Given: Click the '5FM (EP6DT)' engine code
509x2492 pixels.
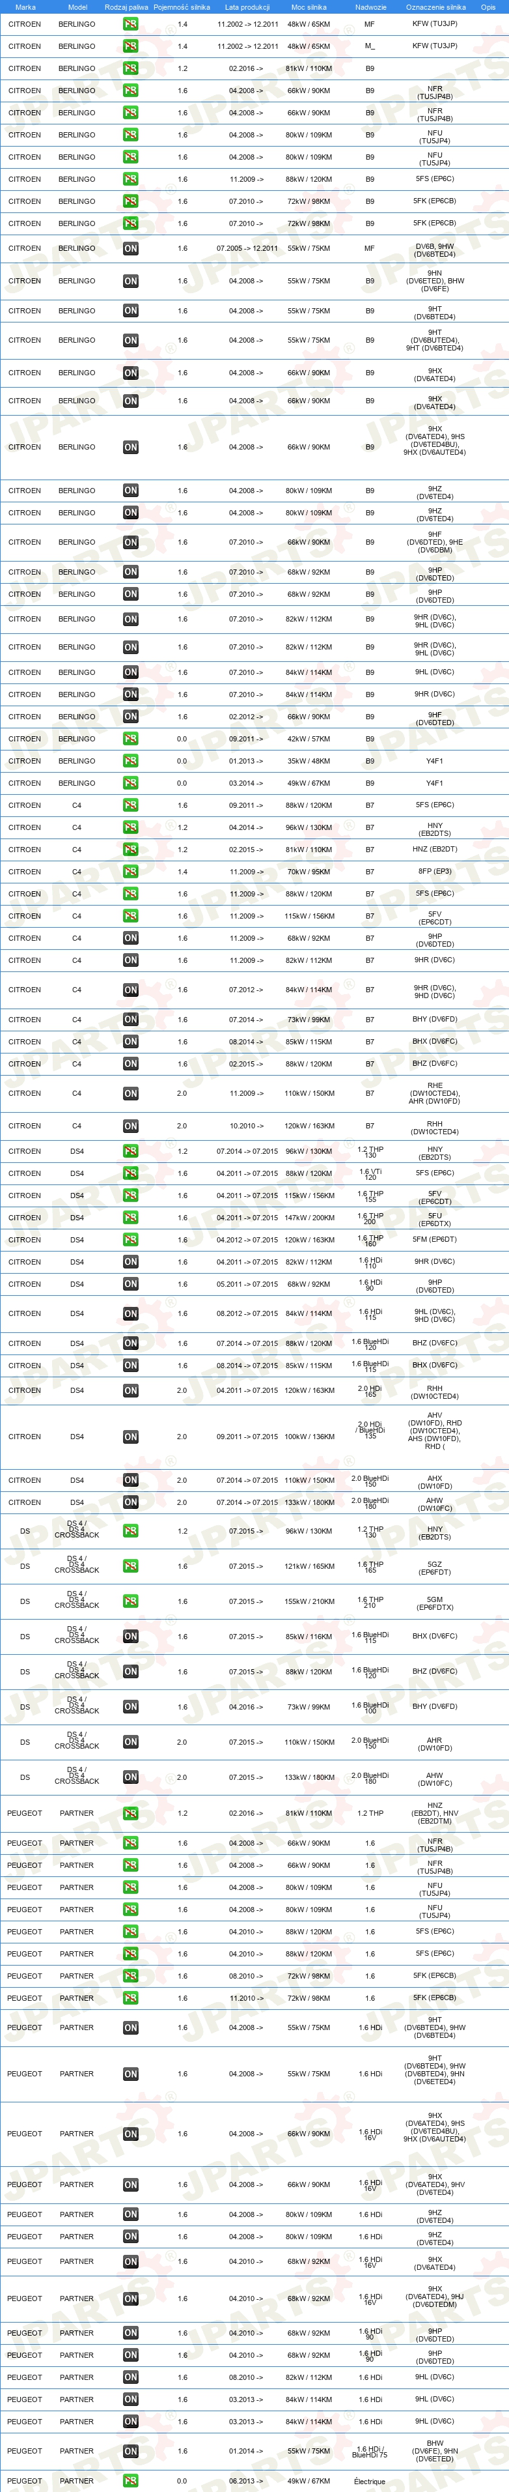Looking at the screenshot, I should (435, 1239).
